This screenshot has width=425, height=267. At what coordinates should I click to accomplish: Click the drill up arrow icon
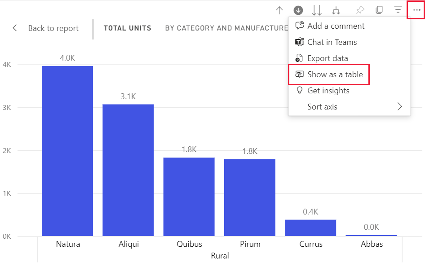(x=279, y=10)
